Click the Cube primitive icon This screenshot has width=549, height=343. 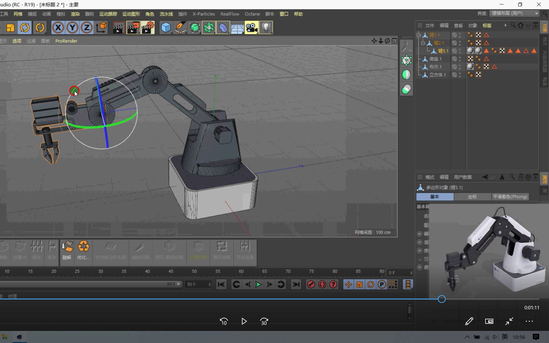click(x=166, y=28)
